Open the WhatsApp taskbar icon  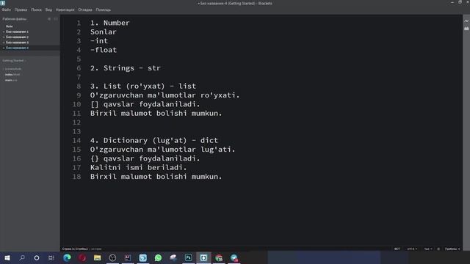[159, 257]
